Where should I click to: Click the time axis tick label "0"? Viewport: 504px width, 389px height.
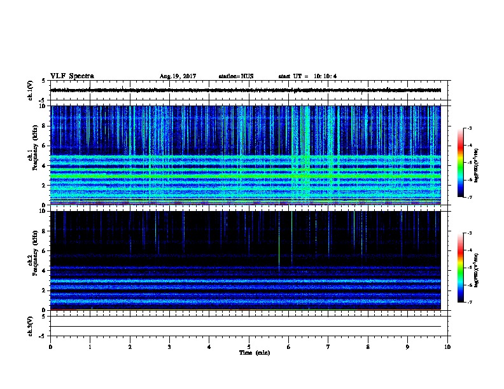tap(50, 347)
